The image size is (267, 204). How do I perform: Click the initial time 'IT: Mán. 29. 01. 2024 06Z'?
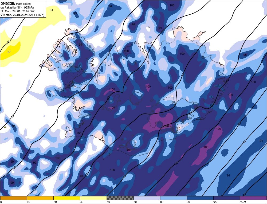18,11
